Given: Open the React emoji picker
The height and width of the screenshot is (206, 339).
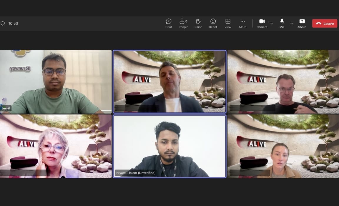Looking at the screenshot, I should (213, 23).
